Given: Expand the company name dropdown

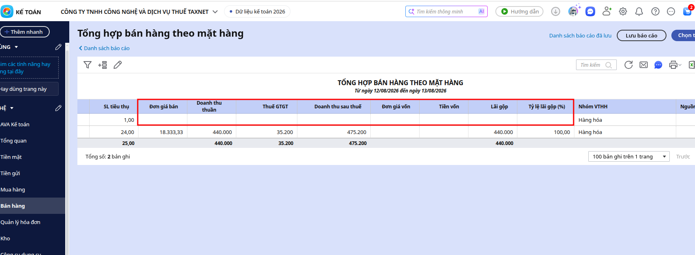Looking at the screenshot, I should point(215,12).
